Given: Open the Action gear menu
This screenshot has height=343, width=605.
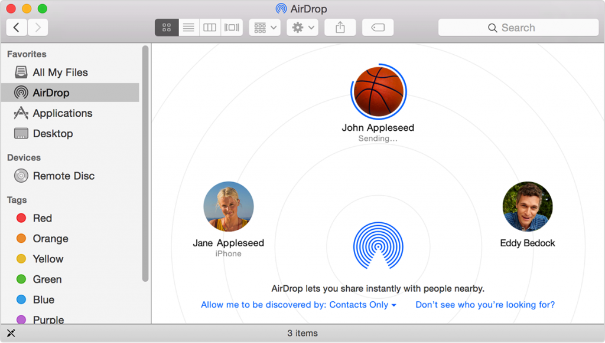Looking at the screenshot, I should [302, 27].
